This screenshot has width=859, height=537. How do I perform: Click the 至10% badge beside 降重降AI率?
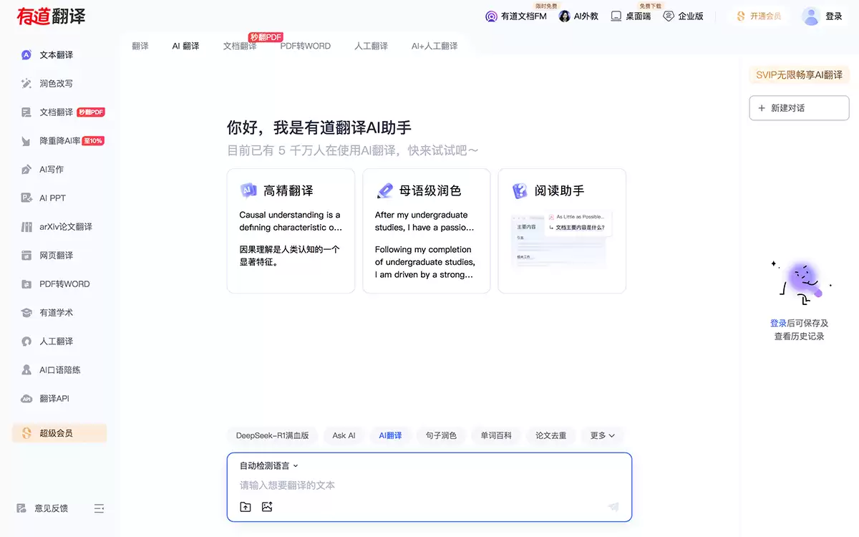[x=93, y=141]
